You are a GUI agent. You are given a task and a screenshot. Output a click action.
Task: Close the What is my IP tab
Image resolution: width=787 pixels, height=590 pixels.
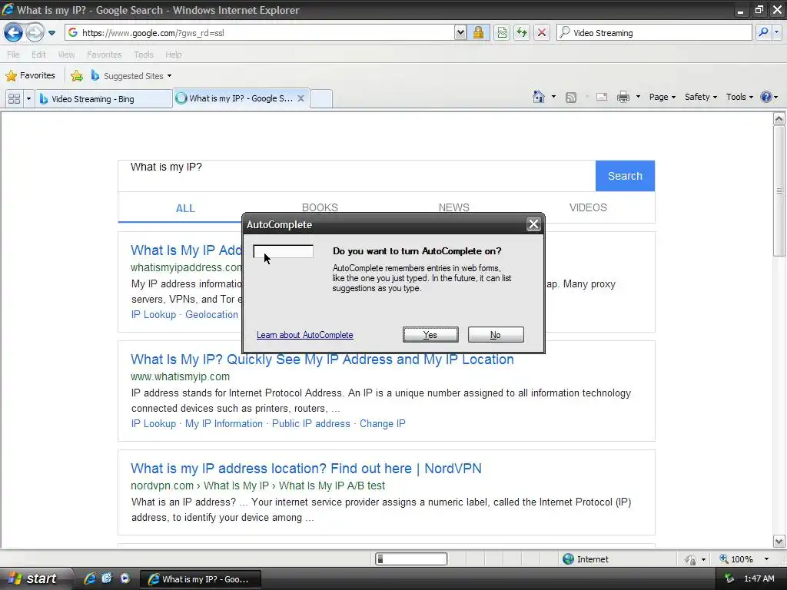(x=301, y=98)
